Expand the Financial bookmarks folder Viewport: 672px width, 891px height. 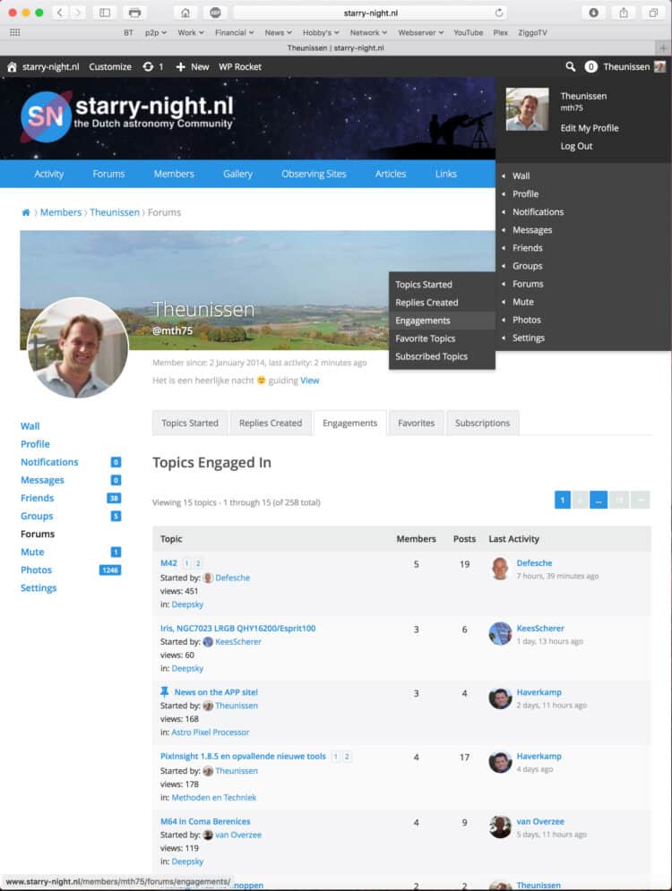pyautogui.click(x=234, y=32)
